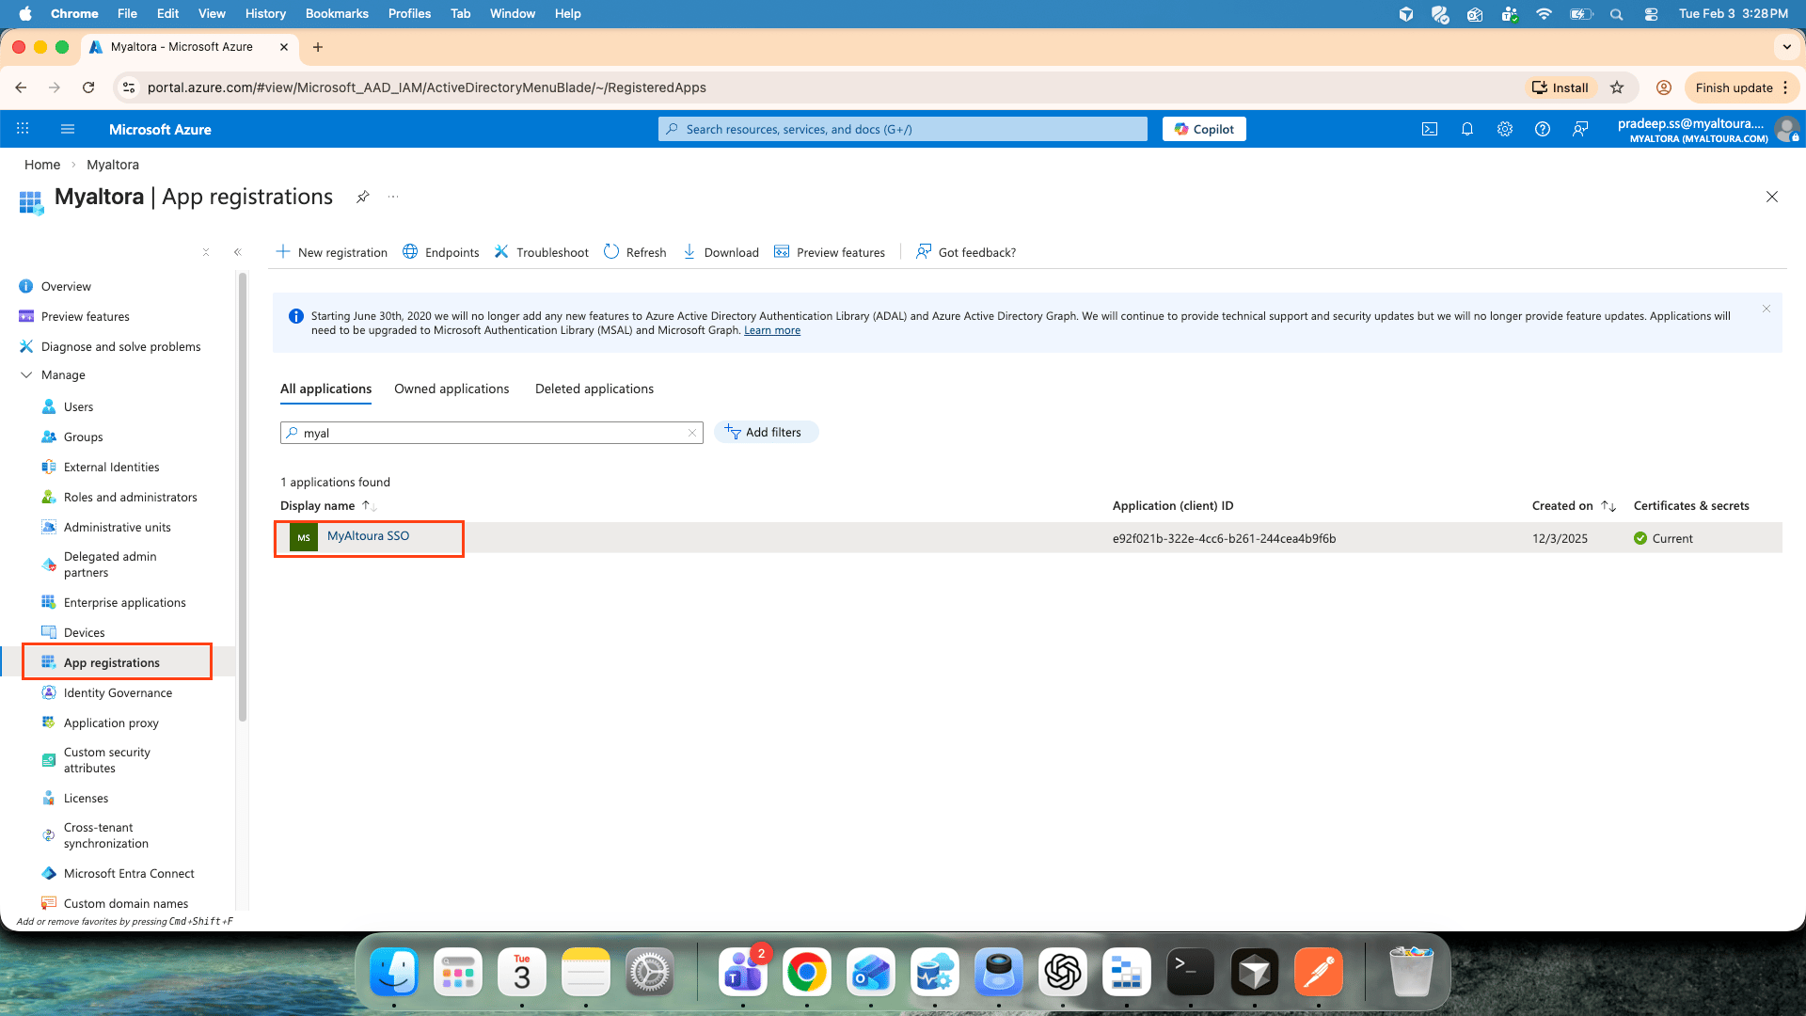The image size is (1806, 1016).
Task: Open the Help question mark icon
Action: click(x=1543, y=129)
